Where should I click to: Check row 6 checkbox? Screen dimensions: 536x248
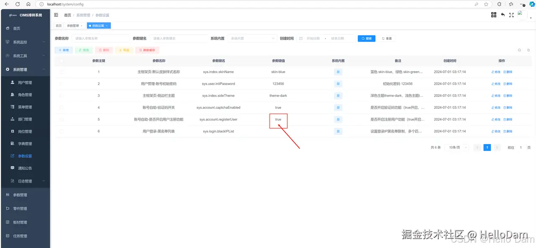coord(62,132)
